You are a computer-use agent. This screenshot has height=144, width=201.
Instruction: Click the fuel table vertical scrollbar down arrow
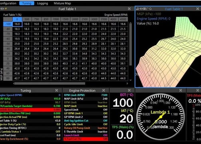point(131,80)
